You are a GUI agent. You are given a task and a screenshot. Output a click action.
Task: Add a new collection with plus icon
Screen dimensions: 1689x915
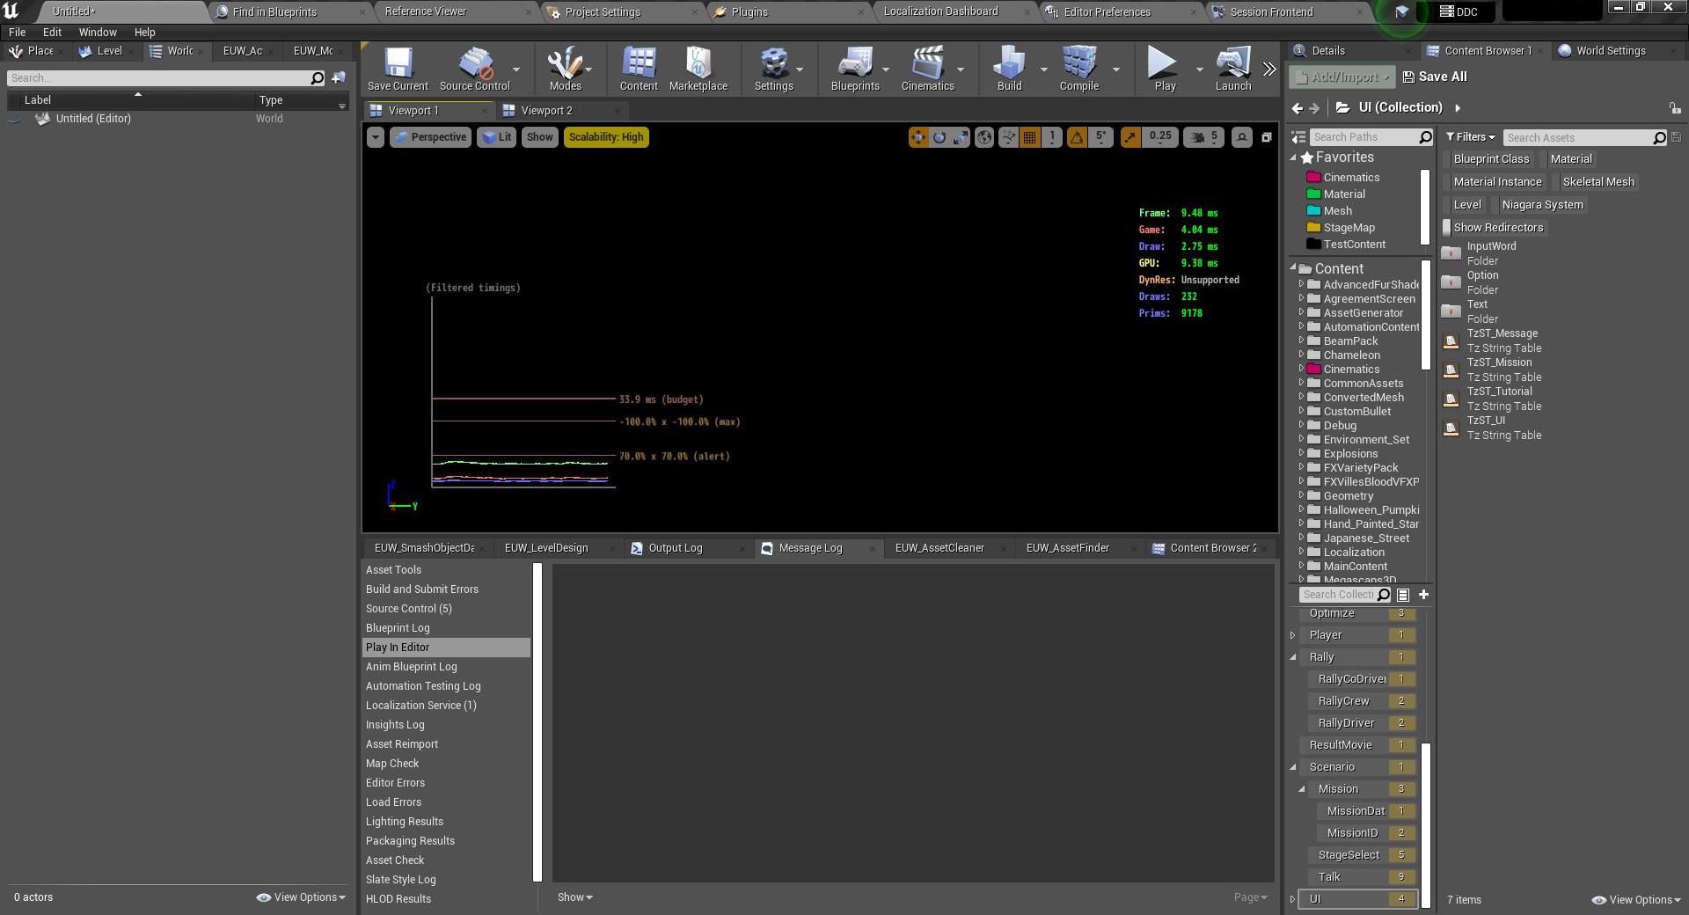point(1423,595)
